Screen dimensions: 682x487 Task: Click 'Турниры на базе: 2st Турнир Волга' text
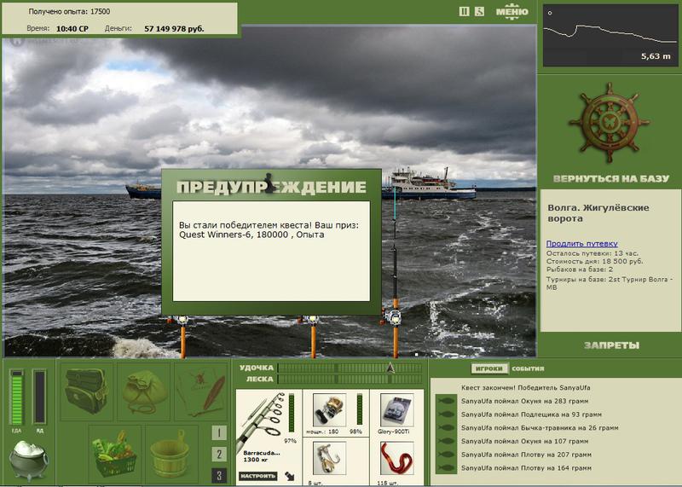click(x=610, y=283)
